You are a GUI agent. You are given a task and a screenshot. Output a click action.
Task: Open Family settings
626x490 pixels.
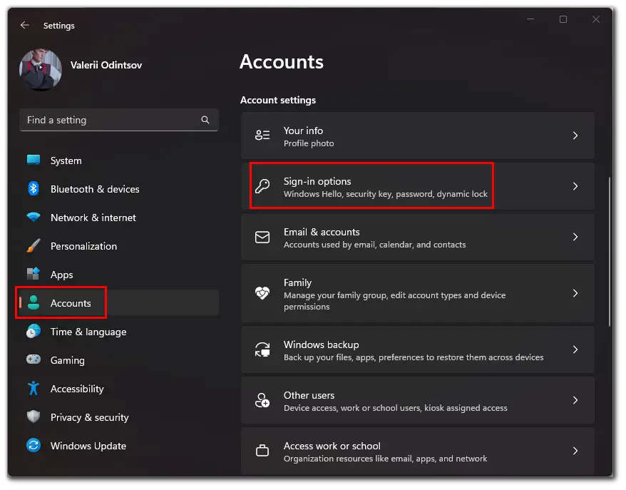click(x=418, y=293)
